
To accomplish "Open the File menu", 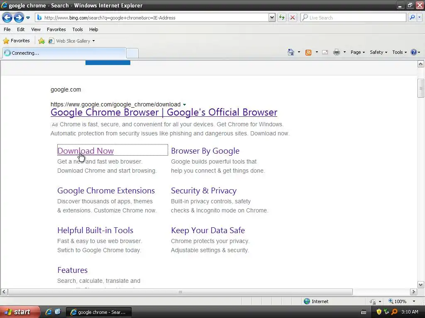I will 7,29.
